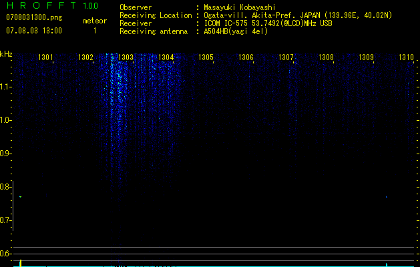The image size is (420, 267).
Task: Click the Receiving Location label
Action: point(156,15)
